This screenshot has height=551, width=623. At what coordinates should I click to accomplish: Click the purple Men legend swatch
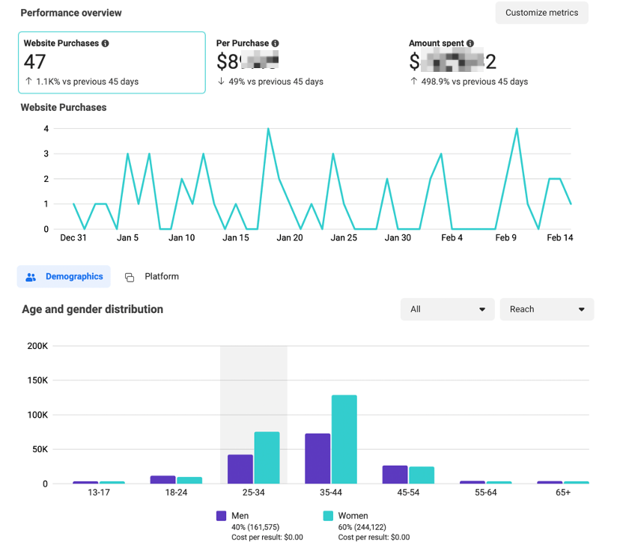[x=221, y=516]
